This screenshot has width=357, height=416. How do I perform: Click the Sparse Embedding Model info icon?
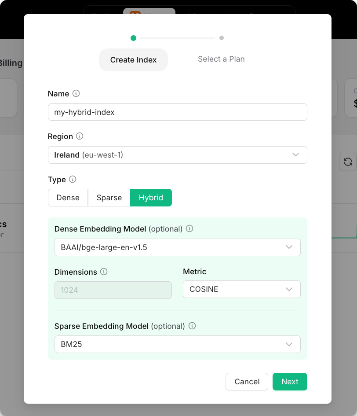coord(192,326)
